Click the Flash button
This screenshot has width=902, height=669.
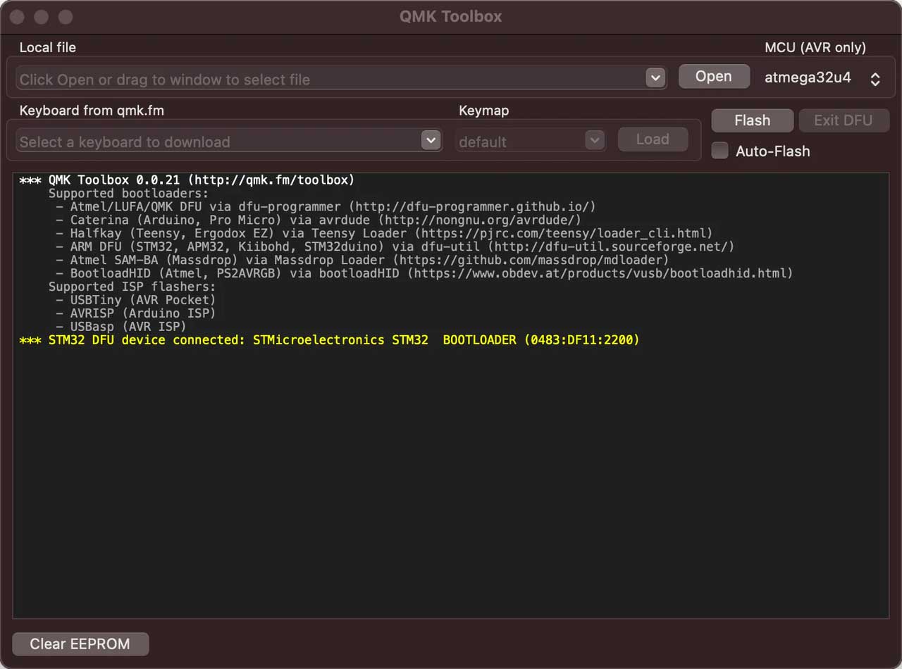point(752,120)
